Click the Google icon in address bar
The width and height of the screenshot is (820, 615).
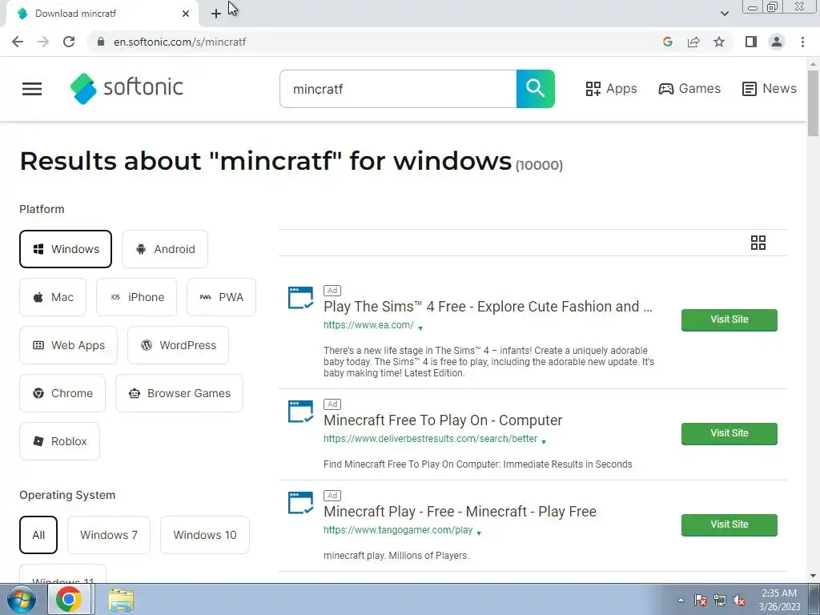tap(667, 42)
